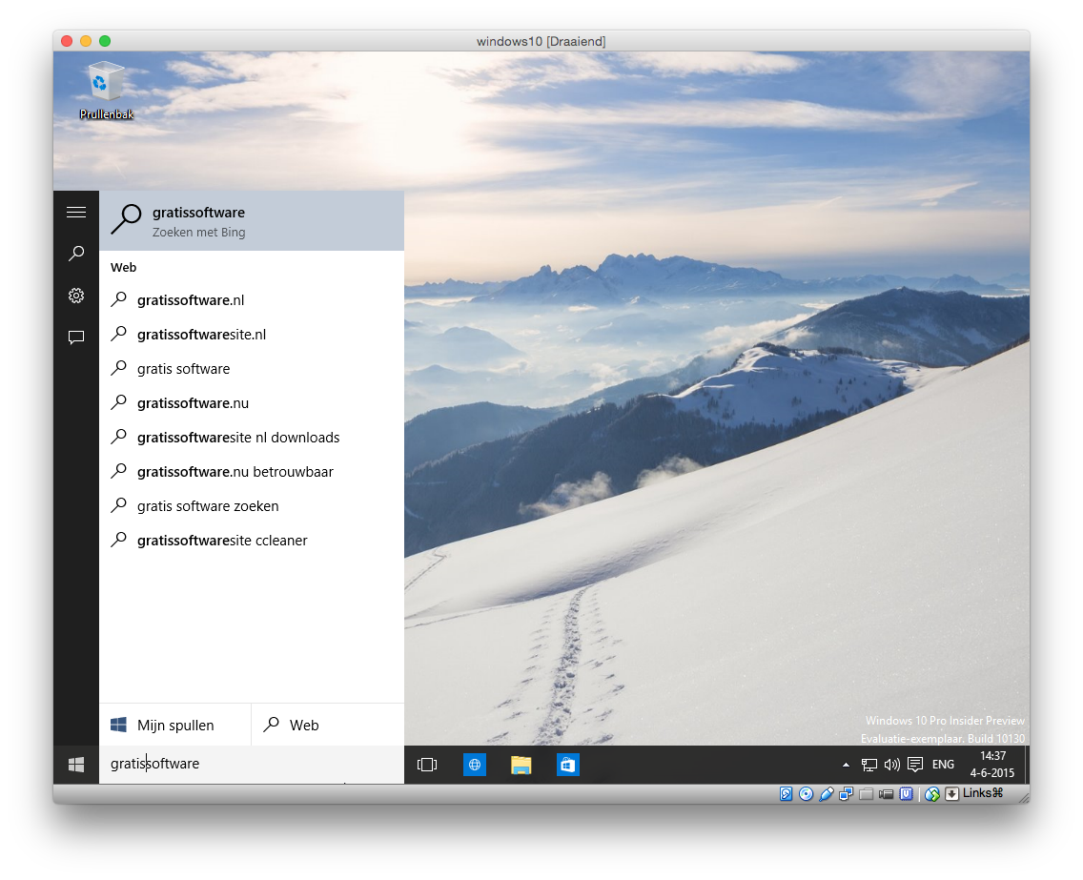Switch to the Mijn spullen tab
Image resolution: width=1083 pixels, height=880 pixels.
(x=175, y=725)
